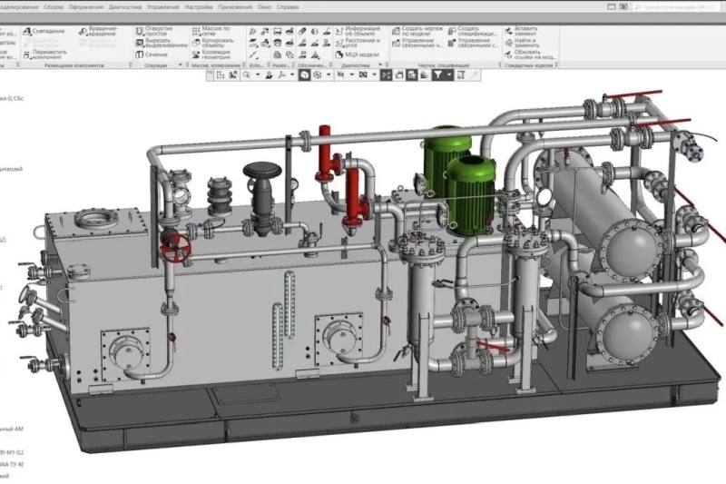The height and width of the screenshot is (484, 726).
Task: Select the Совпадение mate command
Action: [44, 31]
